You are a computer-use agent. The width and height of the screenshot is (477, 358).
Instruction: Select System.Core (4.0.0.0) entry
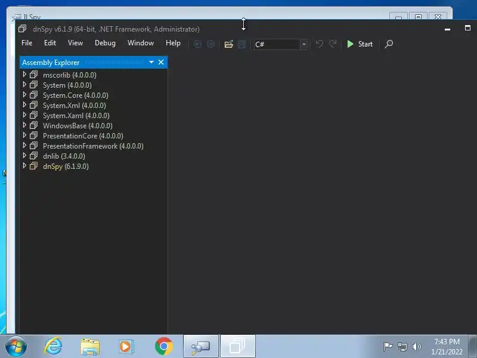coord(76,95)
